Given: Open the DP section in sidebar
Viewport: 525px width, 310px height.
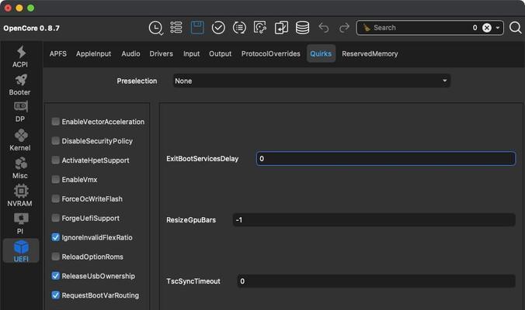Looking at the screenshot, I should point(20,112).
